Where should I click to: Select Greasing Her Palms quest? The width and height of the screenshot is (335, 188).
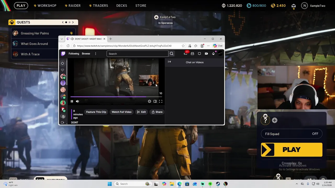(x=43, y=33)
